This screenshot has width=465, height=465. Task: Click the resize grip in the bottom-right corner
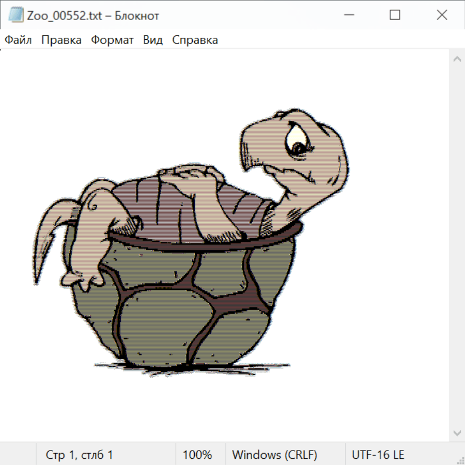point(460,460)
